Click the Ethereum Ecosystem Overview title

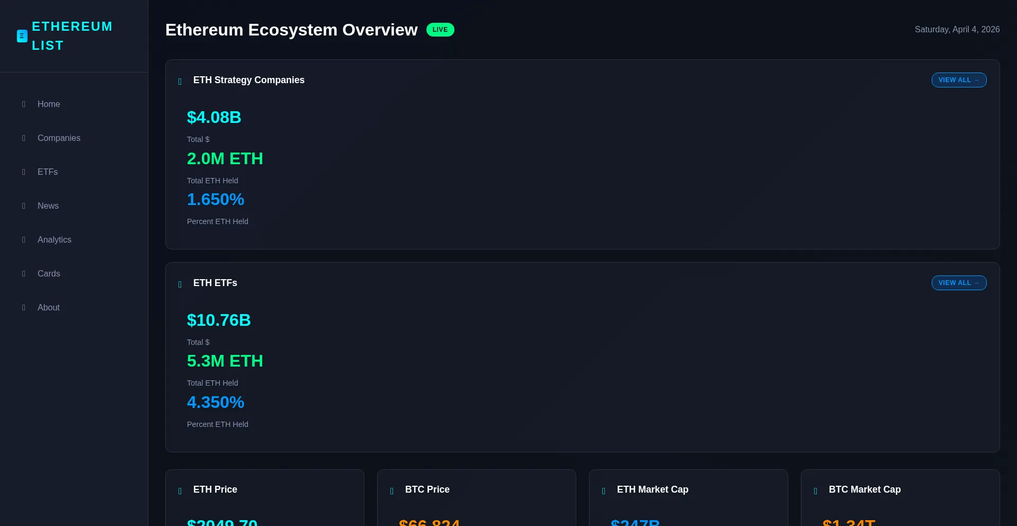point(291,30)
